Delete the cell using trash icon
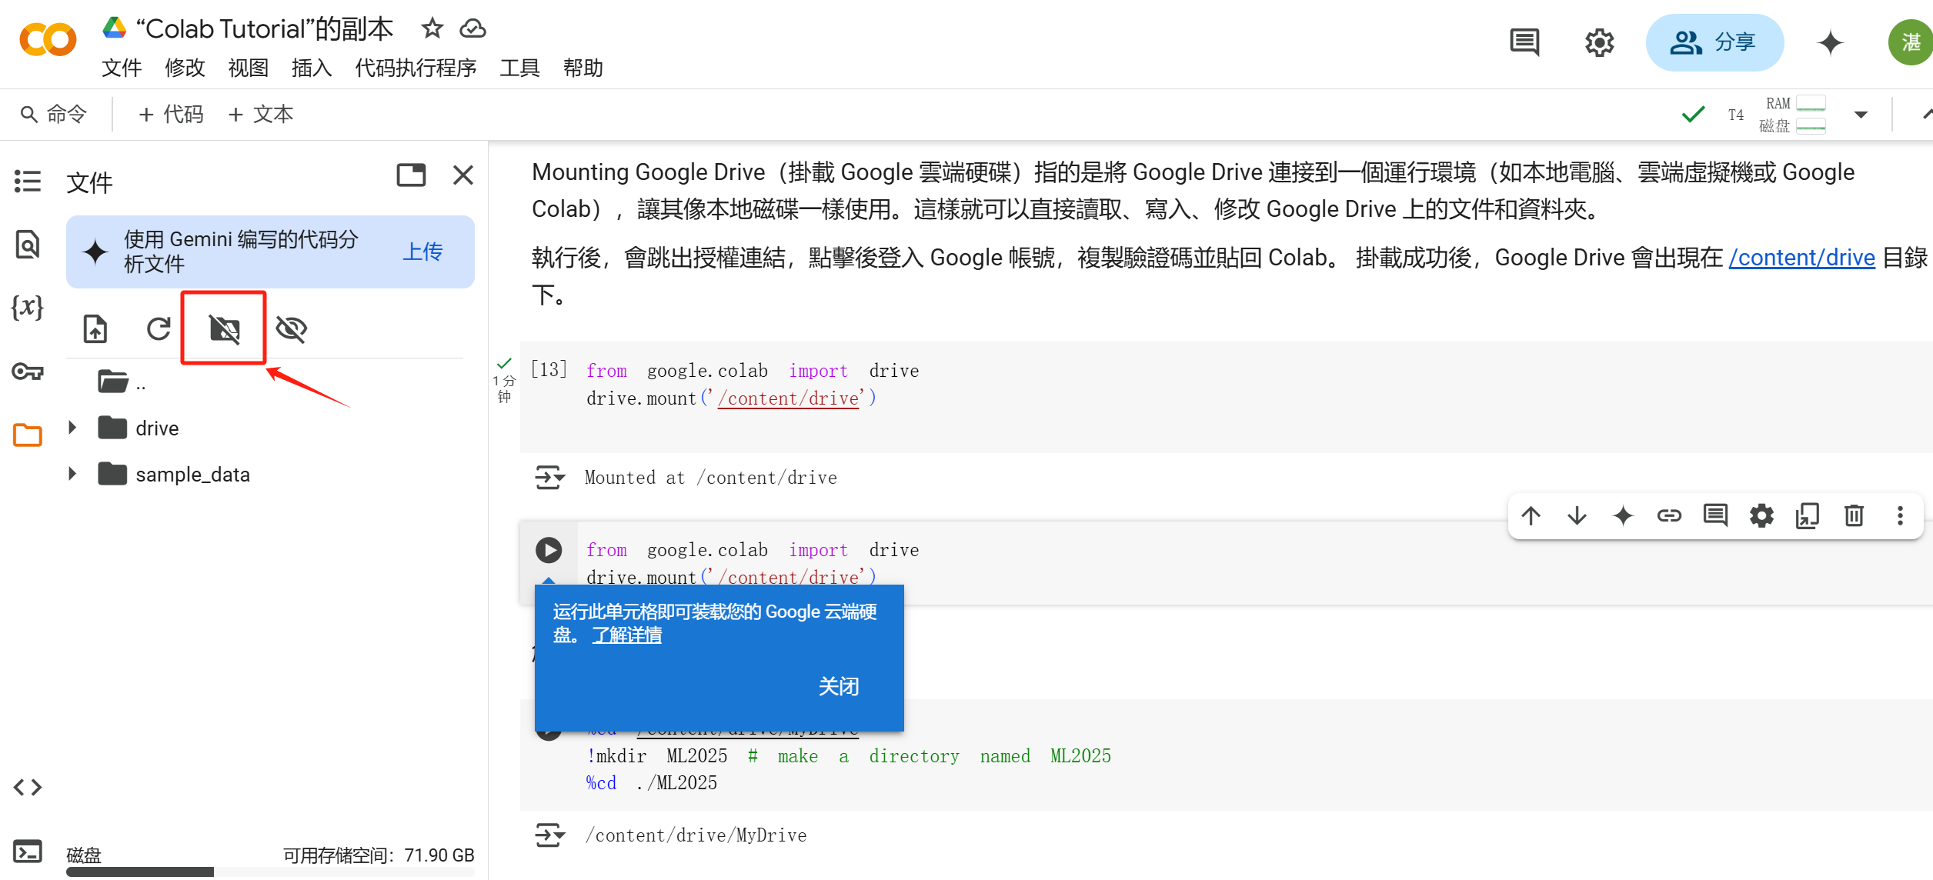 pyautogui.click(x=1854, y=515)
